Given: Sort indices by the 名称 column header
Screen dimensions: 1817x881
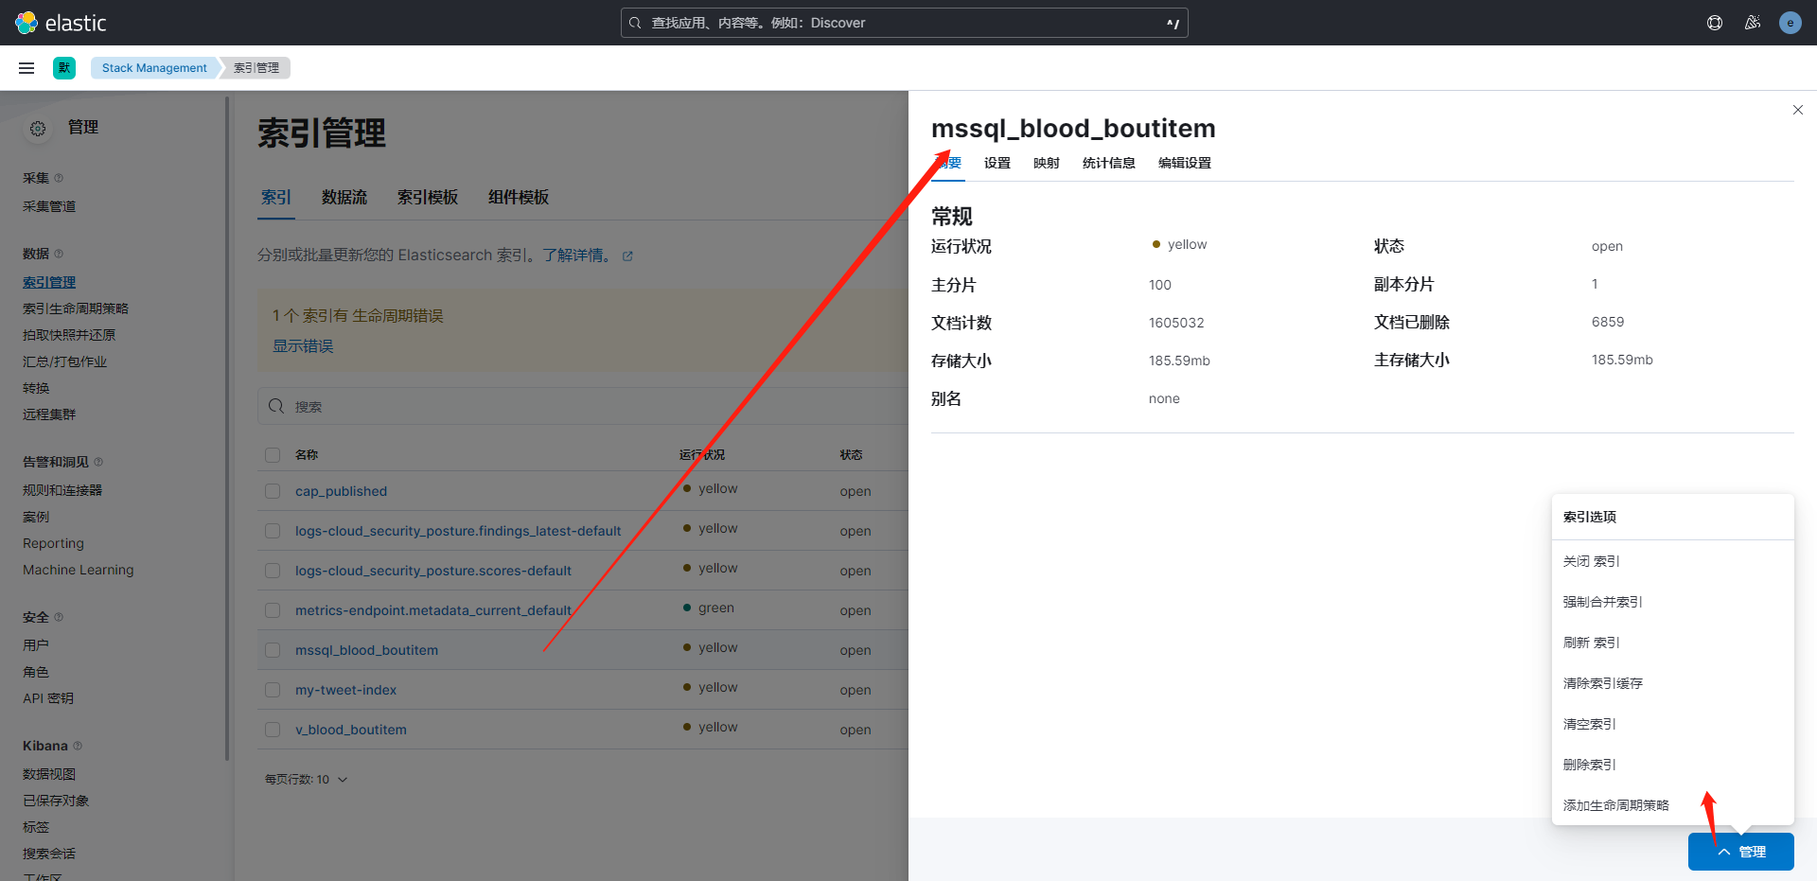Looking at the screenshot, I should pyautogui.click(x=307, y=455).
